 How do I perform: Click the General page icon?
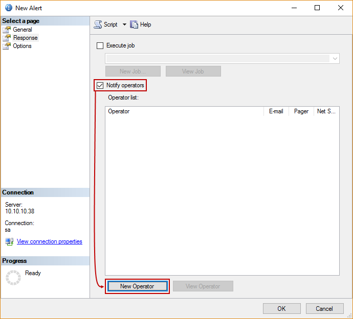pos(7,30)
